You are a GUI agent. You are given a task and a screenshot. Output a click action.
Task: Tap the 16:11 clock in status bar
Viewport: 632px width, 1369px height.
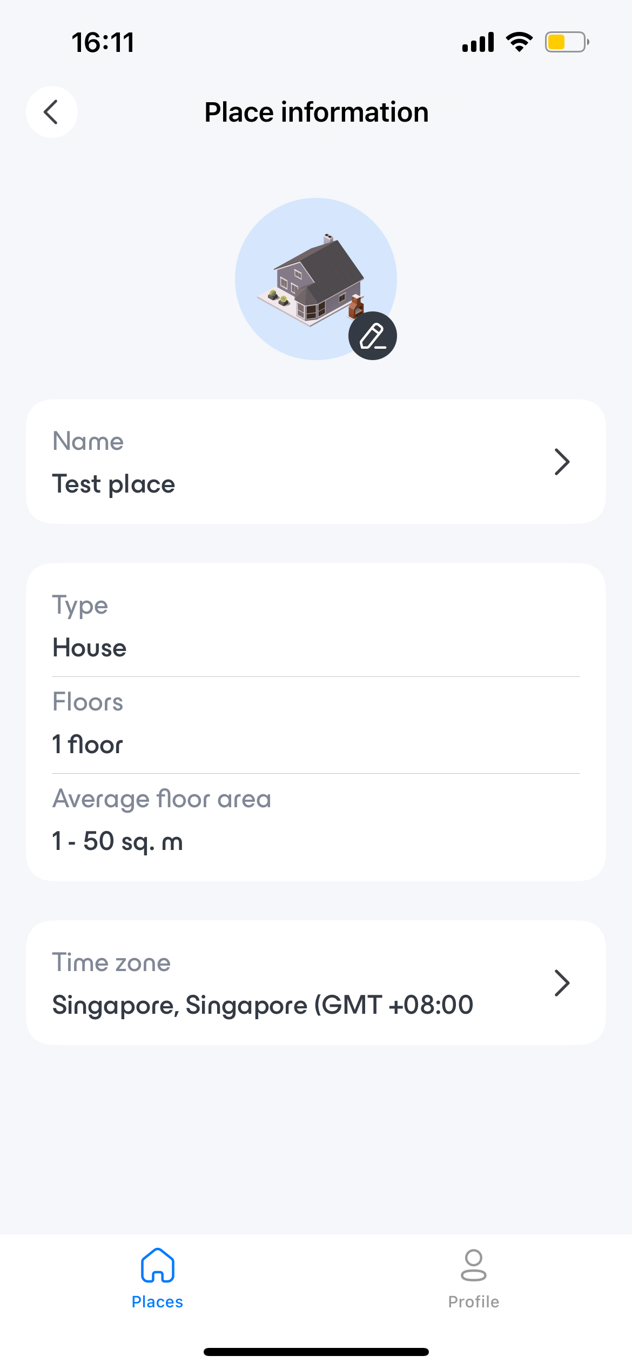tap(103, 42)
